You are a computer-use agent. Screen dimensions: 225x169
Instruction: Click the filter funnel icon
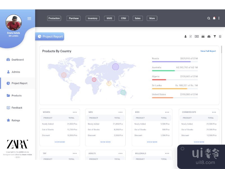215,36
